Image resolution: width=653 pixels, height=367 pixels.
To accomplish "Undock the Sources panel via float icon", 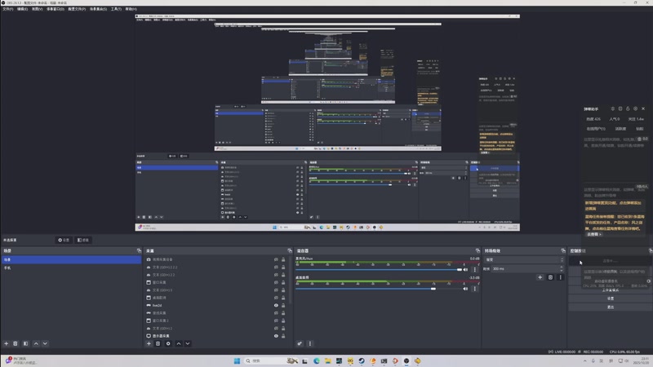I will (290, 251).
